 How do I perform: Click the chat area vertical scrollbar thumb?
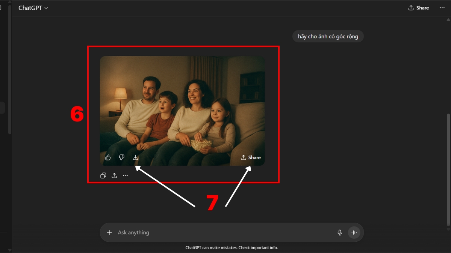[448, 169]
